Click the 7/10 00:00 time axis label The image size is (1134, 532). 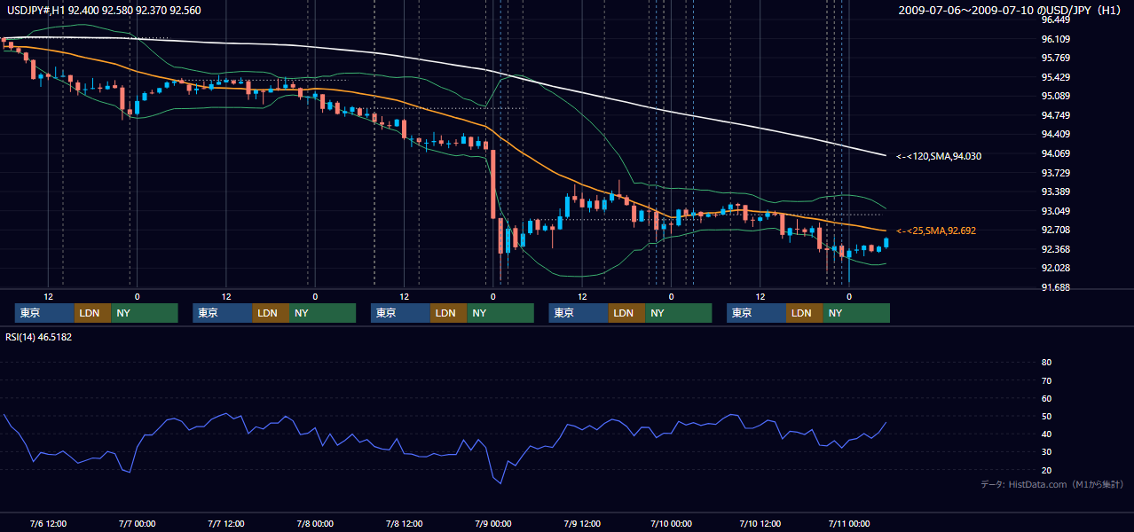[671, 523]
